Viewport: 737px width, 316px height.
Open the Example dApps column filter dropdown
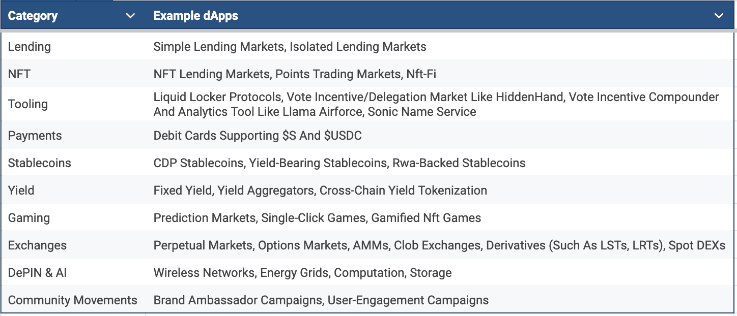point(719,16)
